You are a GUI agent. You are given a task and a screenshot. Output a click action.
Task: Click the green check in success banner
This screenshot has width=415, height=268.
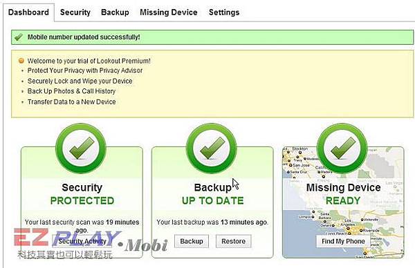[x=19, y=37]
